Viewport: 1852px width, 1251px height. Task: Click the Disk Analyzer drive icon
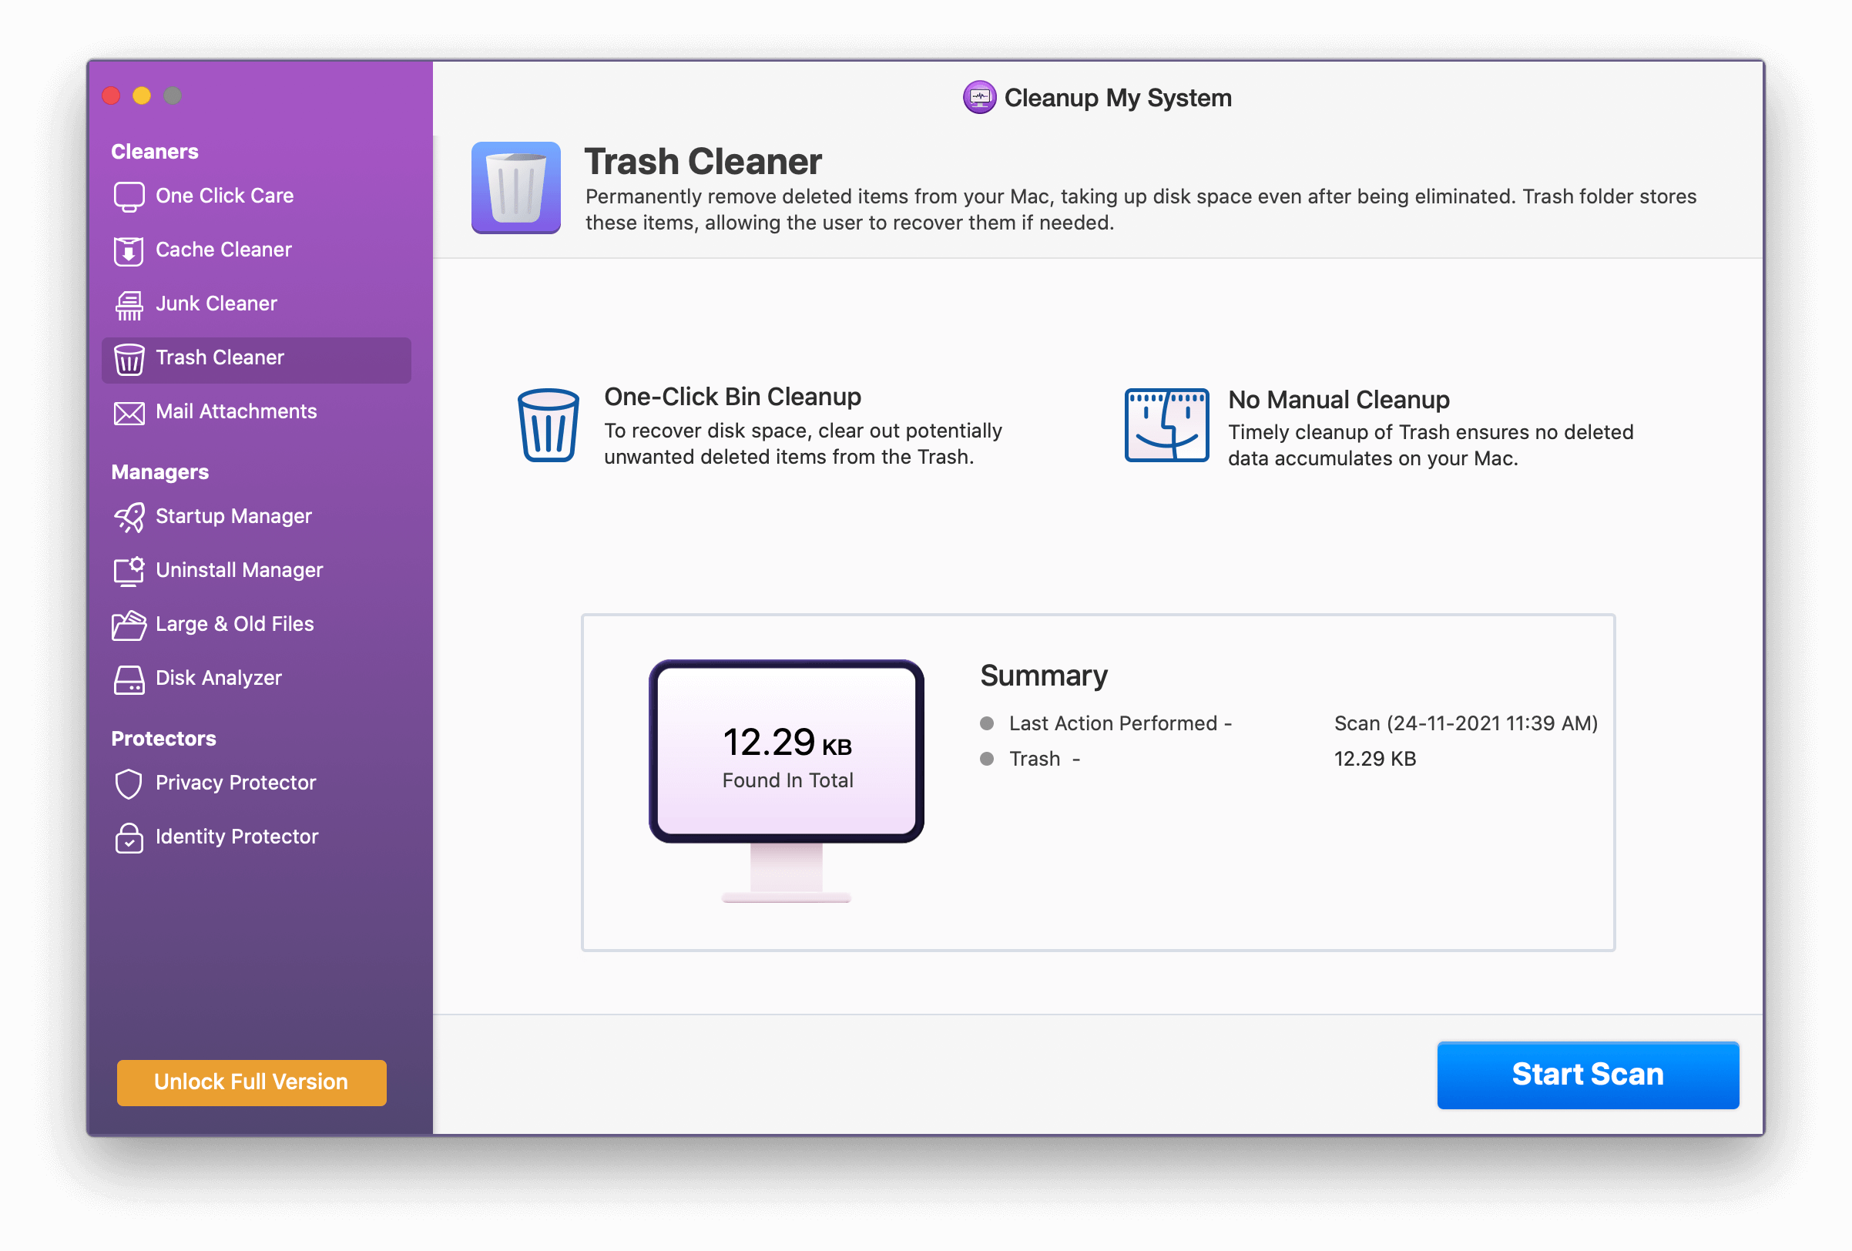pos(129,679)
